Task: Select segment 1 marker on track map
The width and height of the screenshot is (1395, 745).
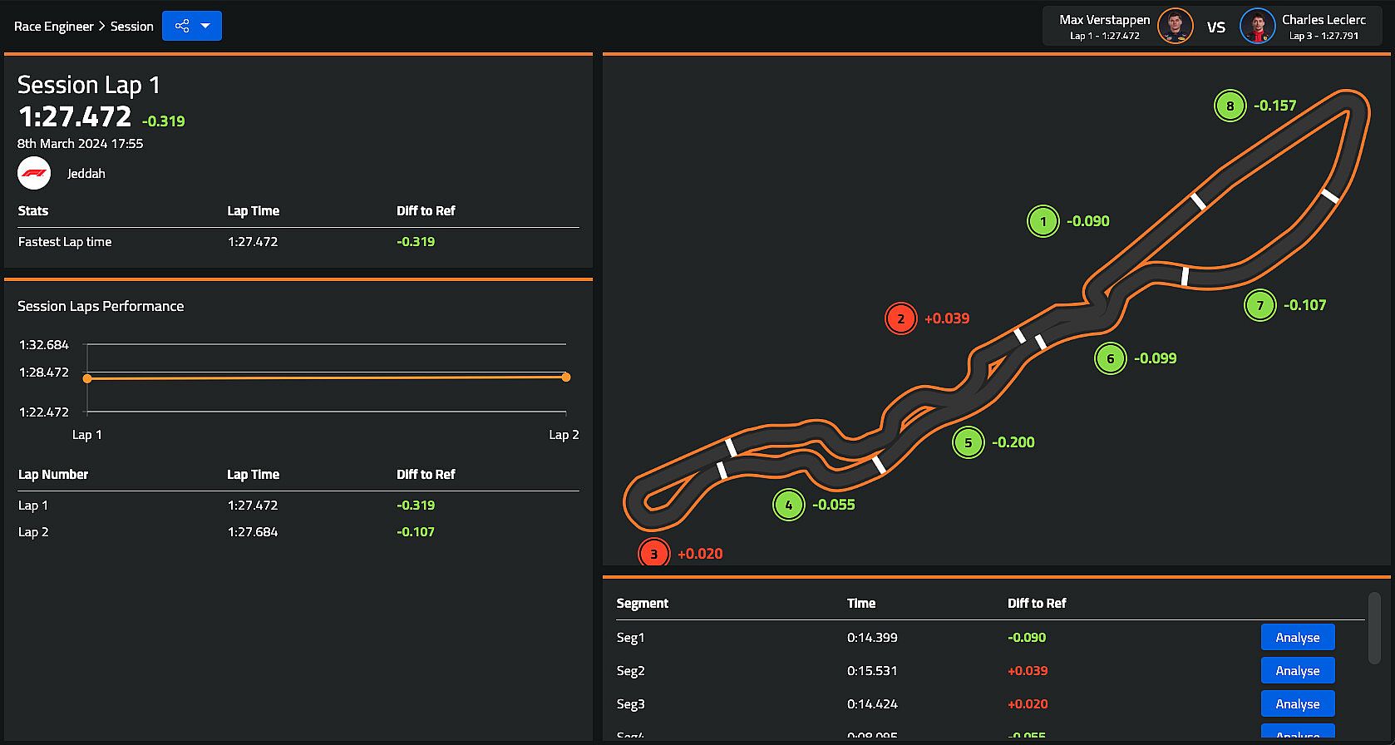Action: tap(1043, 221)
